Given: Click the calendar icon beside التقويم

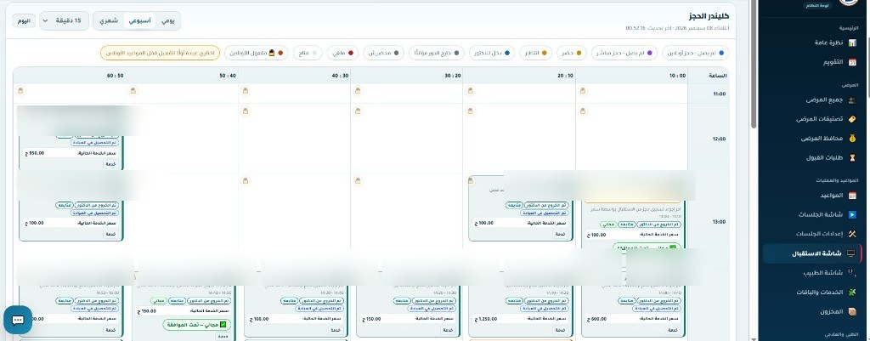Looking at the screenshot, I should coord(852,62).
